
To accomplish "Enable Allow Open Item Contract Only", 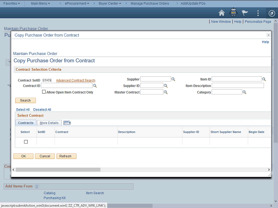I will coord(44,92).
